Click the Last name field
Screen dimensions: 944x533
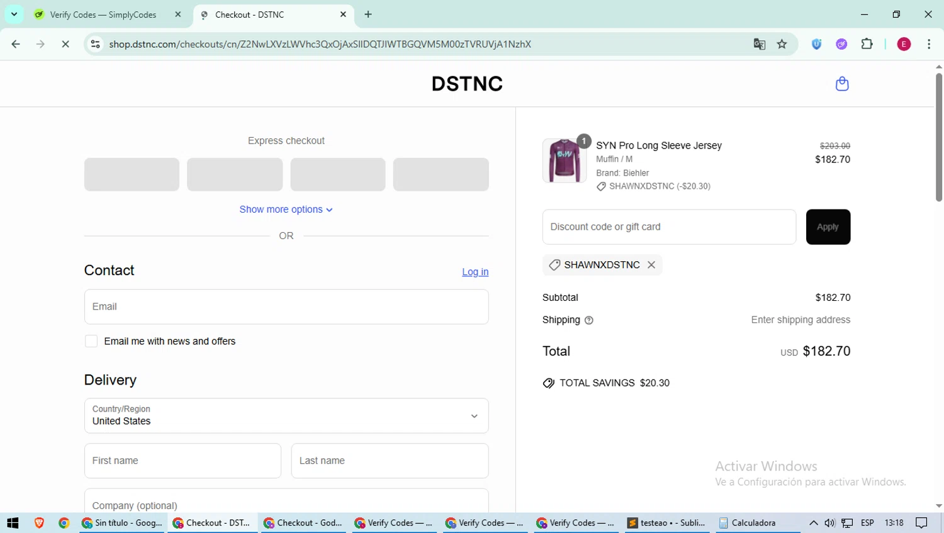[x=390, y=461]
